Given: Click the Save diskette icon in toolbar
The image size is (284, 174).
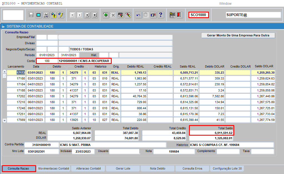Looking at the screenshot, I should [31, 15].
